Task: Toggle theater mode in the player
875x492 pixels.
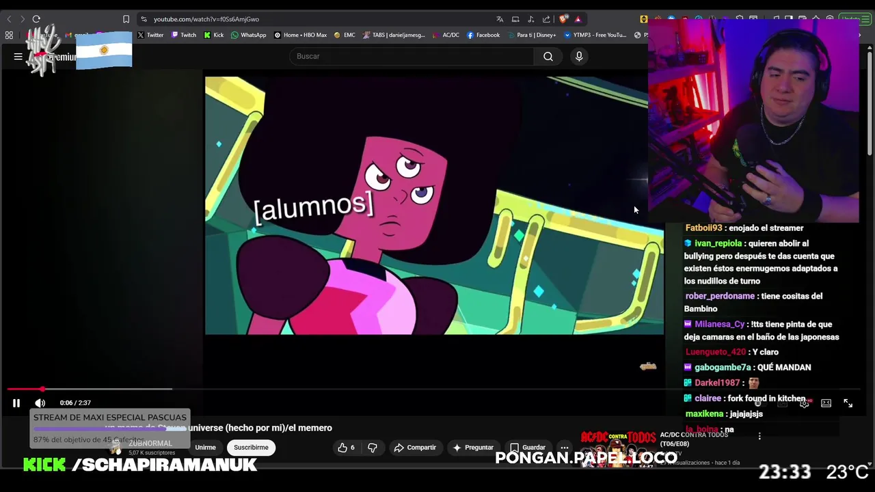Action: coord(826,403)
